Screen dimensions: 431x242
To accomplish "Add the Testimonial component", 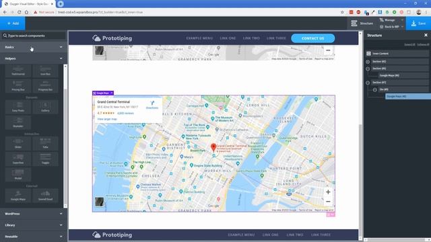I will pos(18,71).
